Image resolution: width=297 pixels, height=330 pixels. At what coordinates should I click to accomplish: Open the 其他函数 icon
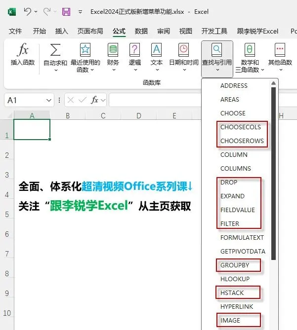[280, 50]
